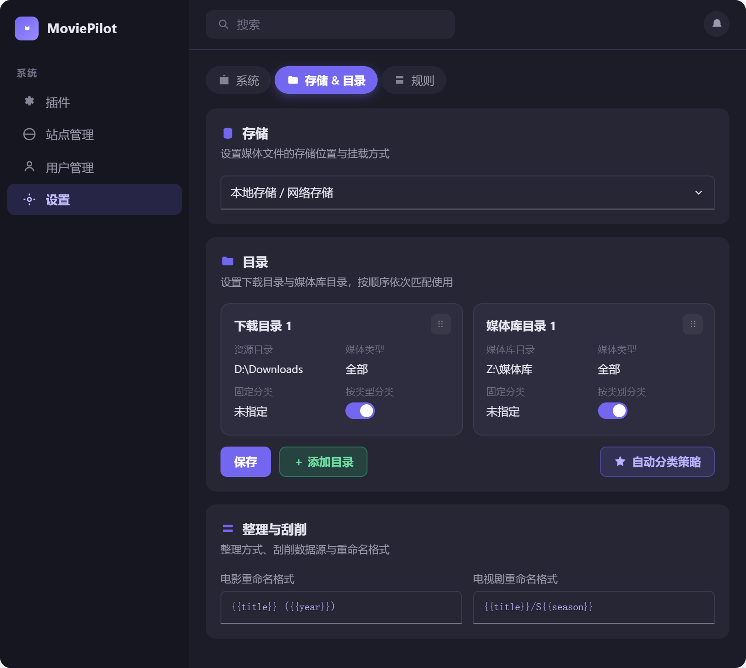Click 全部 media type in 下载目录 1
Viewport: 746px width, 668px height.
click(x=356, y=369)
